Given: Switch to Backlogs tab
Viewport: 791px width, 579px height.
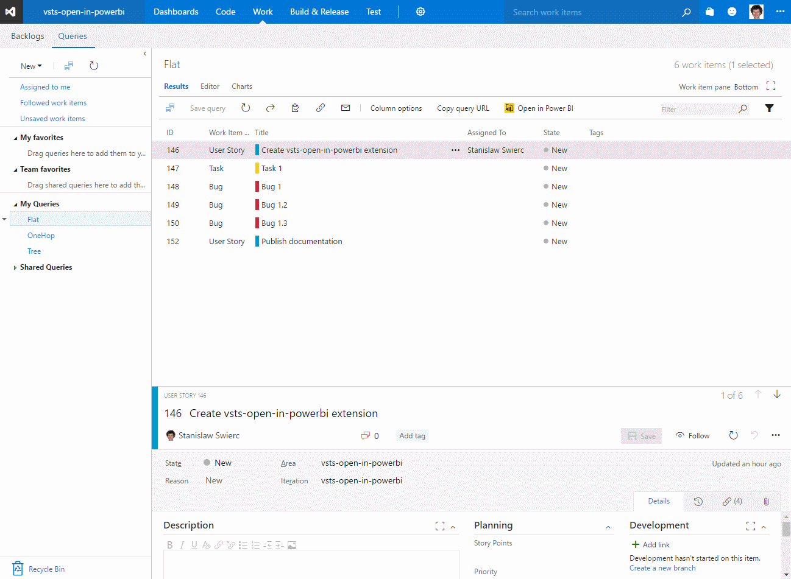Looking at the screenshot, I should [27, 36].
